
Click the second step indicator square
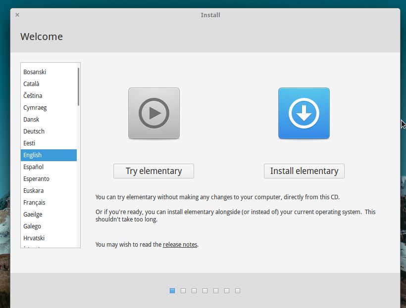(183, 291)
